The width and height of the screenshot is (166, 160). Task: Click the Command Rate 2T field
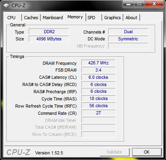click(99, 113)
